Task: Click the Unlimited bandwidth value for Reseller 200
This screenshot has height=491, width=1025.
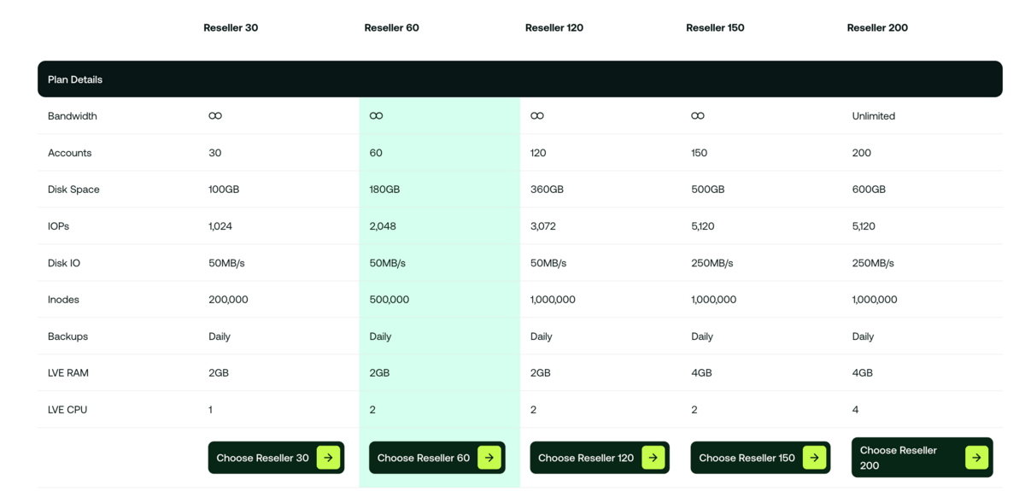Action: pyautogui.click(x=874, y=116)
